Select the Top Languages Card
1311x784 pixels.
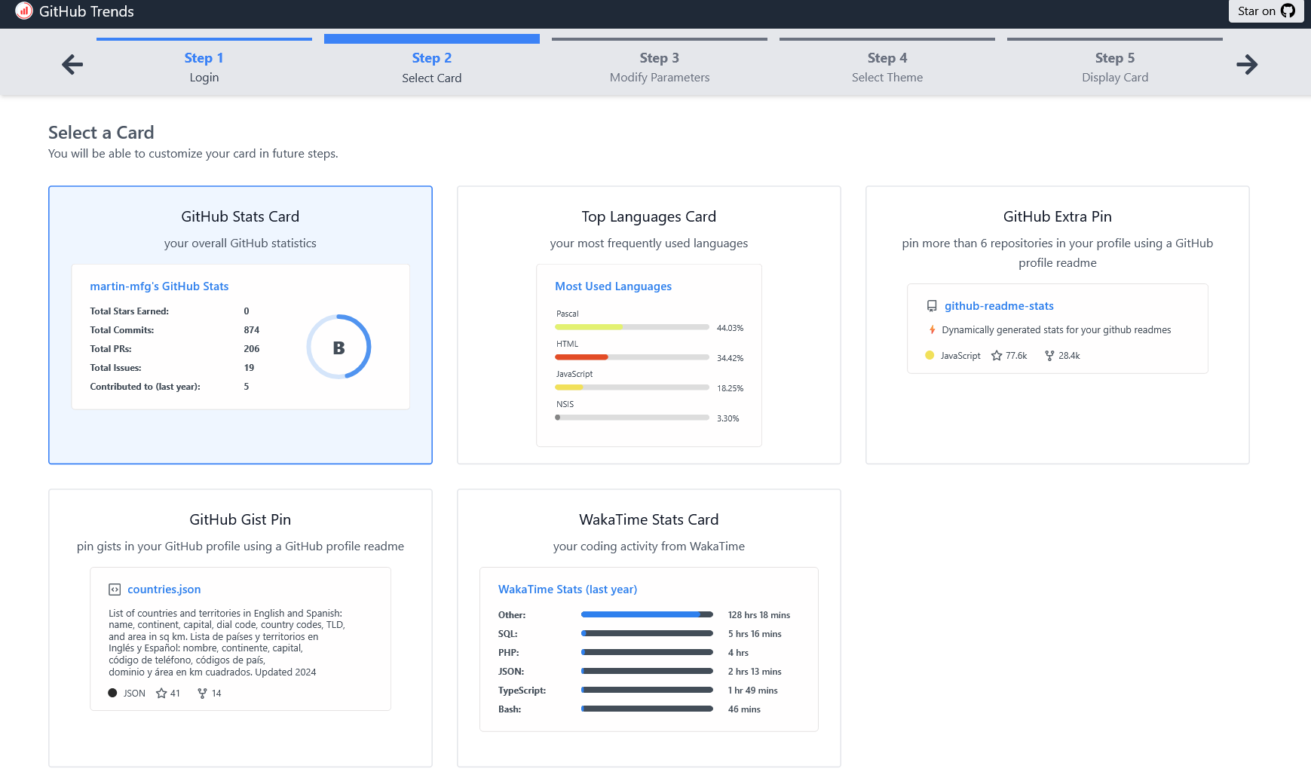(649, 325)
